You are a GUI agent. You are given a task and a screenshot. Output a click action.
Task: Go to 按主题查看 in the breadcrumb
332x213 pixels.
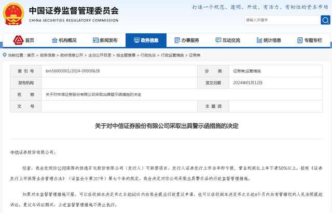[126, 55]
